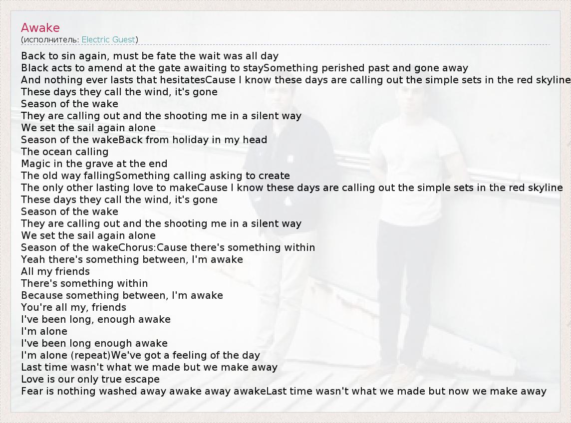571x423 pixels.
Task: Click lyric 'Magic in the grave at the end'
Action: click(94, 164)
